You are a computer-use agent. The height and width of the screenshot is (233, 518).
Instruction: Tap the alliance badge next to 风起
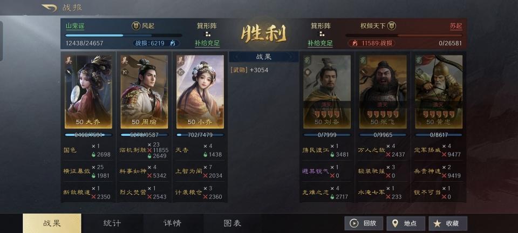coord(135,26)
